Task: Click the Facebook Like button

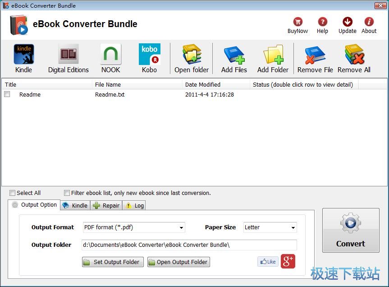Action: point(268,262)
